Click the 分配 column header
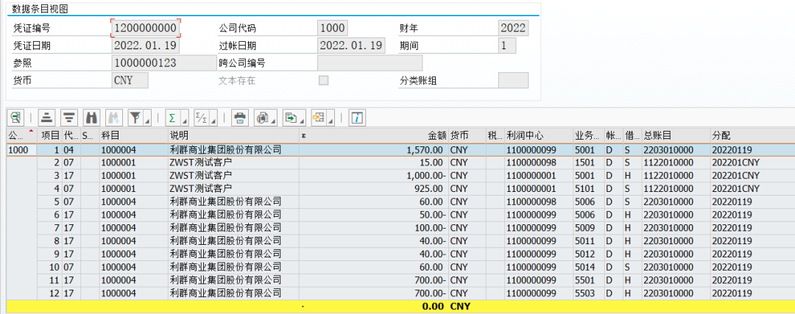The width and height of the screenshot is (795, 314). [752, 135]
